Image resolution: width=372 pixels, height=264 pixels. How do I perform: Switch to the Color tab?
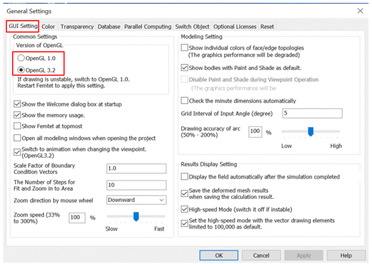(x=48, y=27)
